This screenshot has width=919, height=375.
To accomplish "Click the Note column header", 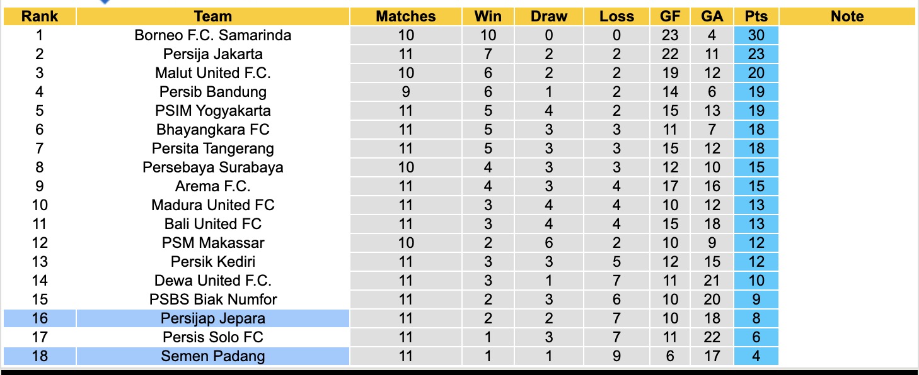I will [847, 16].
